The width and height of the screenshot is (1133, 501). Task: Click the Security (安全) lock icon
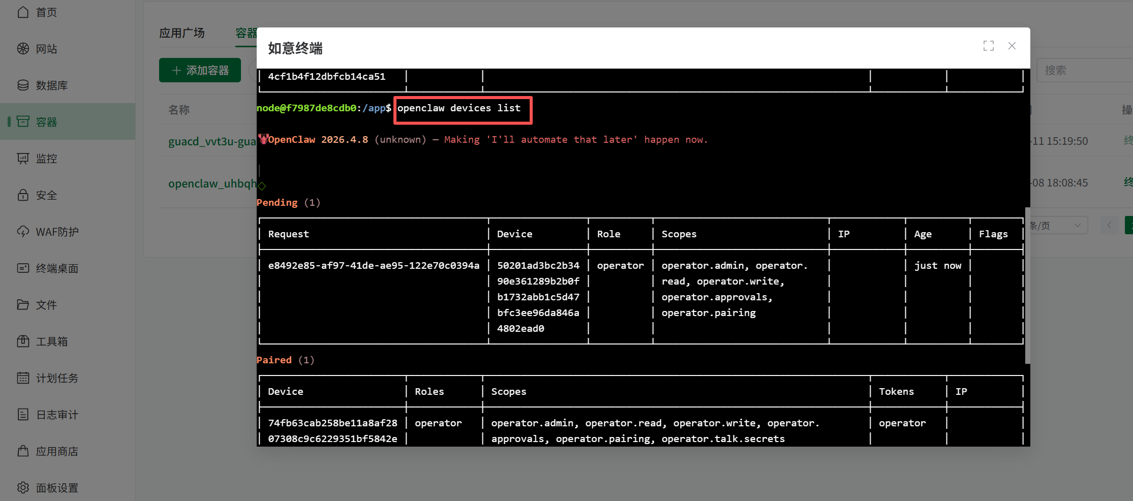[x=23, y=195]
